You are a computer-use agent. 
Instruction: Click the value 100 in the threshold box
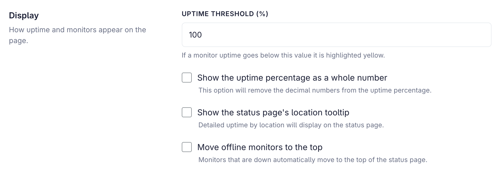click(195, 35)
